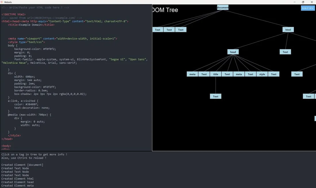Select the first meta node under head
The width and height of the screenshot is (316, 188).
click(192, 74)
